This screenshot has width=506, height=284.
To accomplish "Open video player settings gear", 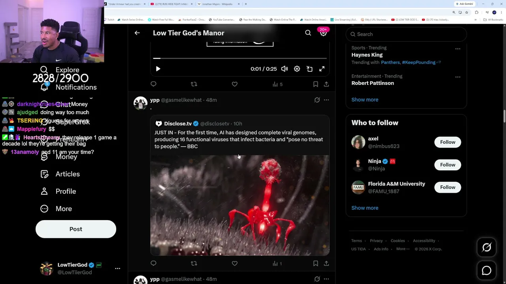I will click(x=297, y=69).
